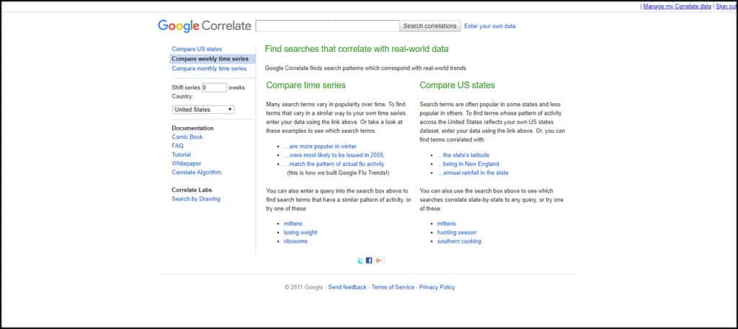The height and width of the screenshot is (329, 738).
Task: Click 'Find searches that correlate with real-world data' heading
Action: 357,49
